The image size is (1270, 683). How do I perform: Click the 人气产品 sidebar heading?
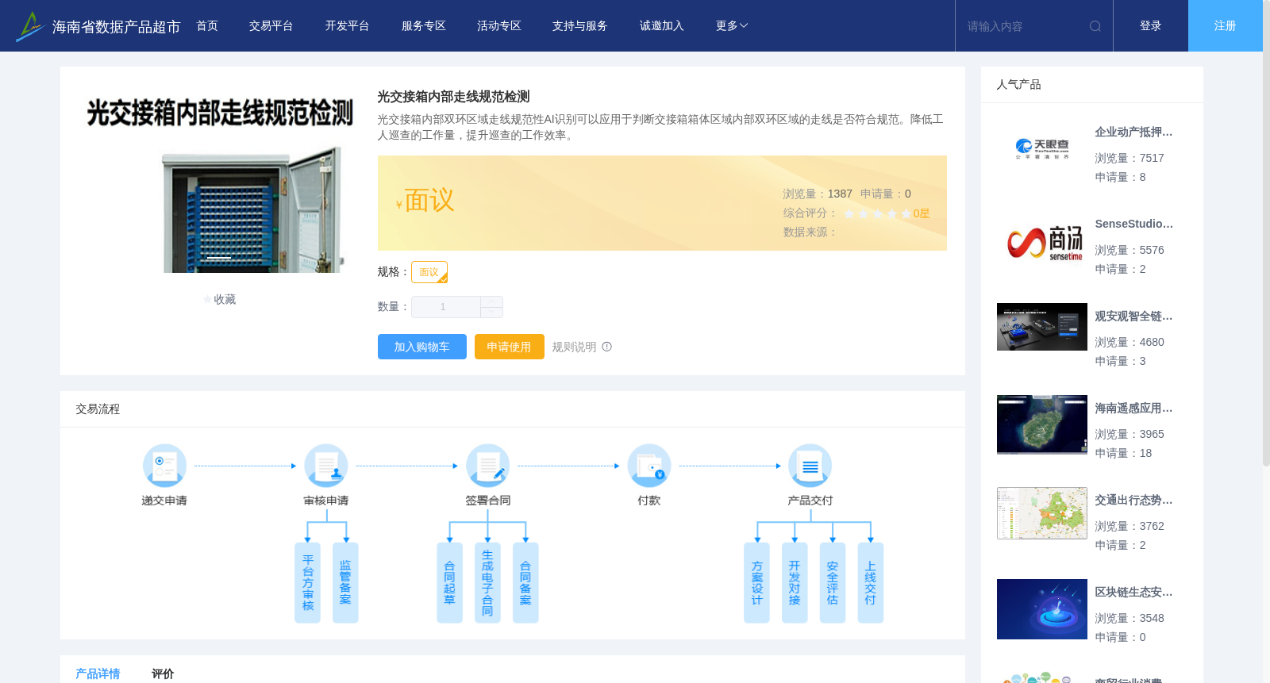[1018, 85]
